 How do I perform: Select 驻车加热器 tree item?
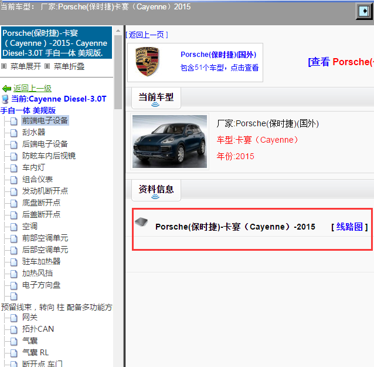[x=41, y=261]
